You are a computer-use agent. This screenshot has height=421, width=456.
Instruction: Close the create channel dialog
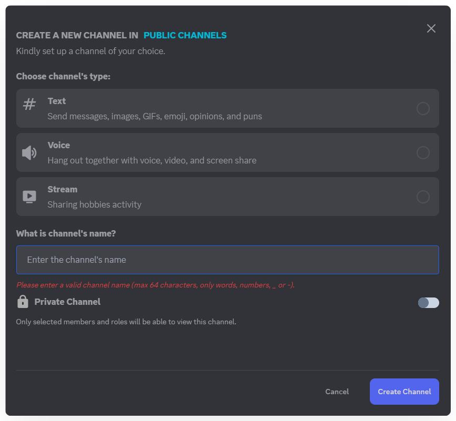point(431,28)
